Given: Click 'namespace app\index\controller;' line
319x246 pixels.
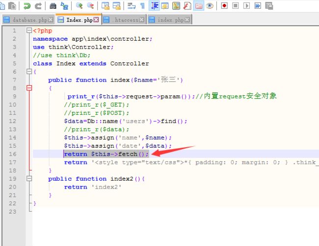Looking at the screenshot, I should [x=93, y=39].
